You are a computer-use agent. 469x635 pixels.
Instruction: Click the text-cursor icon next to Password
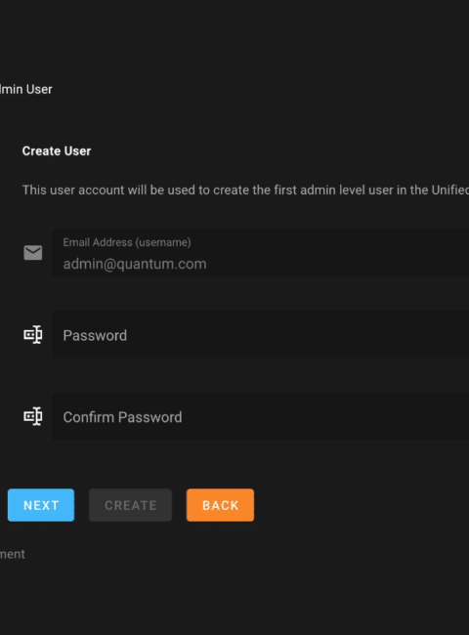click(x=33, y=334)
